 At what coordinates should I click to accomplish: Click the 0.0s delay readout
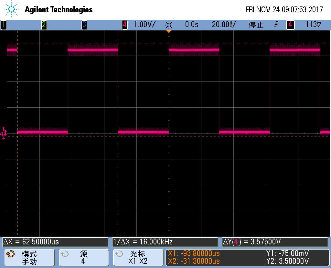(192, 25)
